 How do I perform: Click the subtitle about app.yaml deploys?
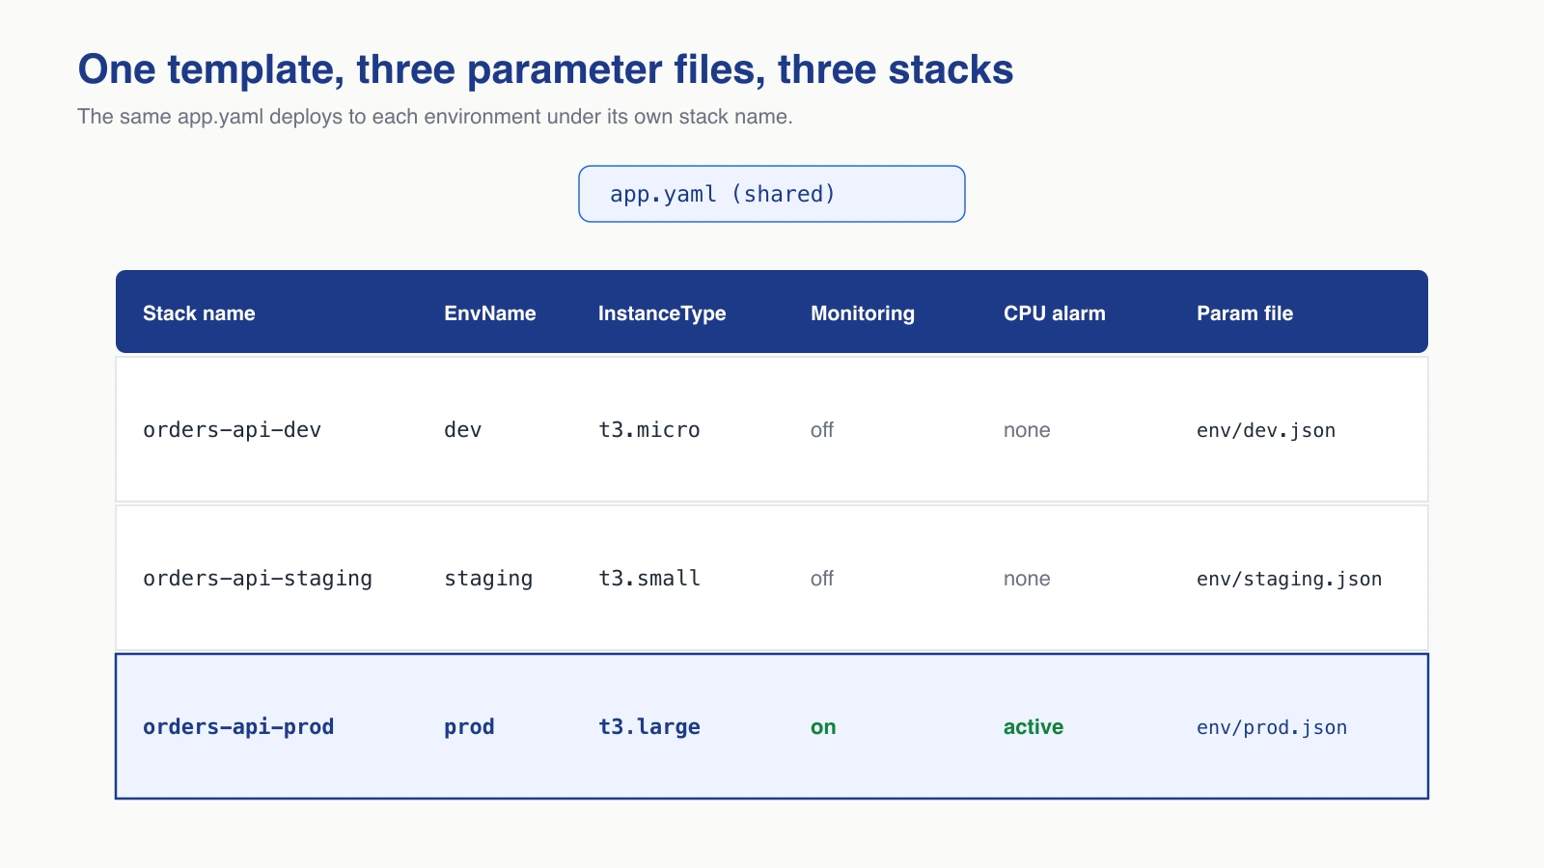click(x=435, y=117)
